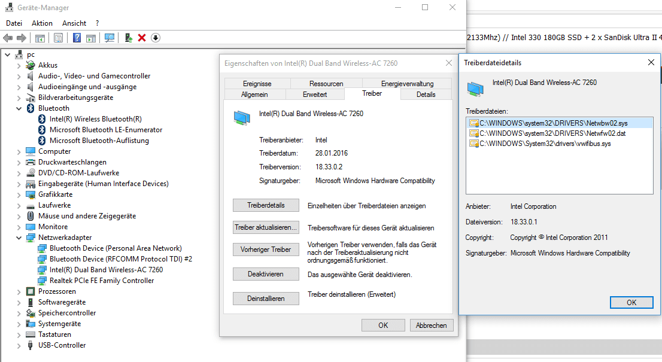Image resolution: width=662 pixels, height=362 pixels.
Task: Close the Treiberdateidetails dialog
Action: (651, 62)
